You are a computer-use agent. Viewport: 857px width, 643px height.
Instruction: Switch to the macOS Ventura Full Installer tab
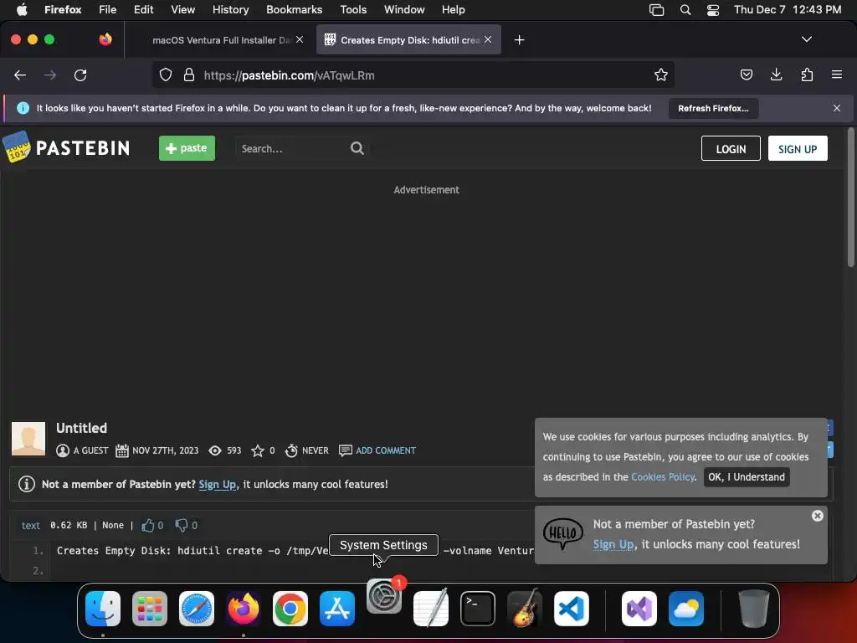tap(221, 40)
